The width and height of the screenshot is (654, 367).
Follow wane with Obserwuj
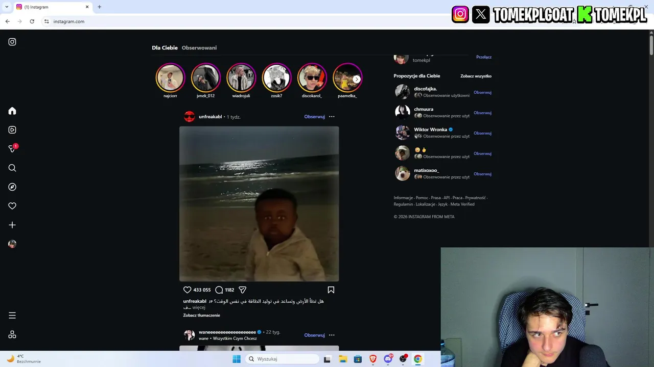314,335
